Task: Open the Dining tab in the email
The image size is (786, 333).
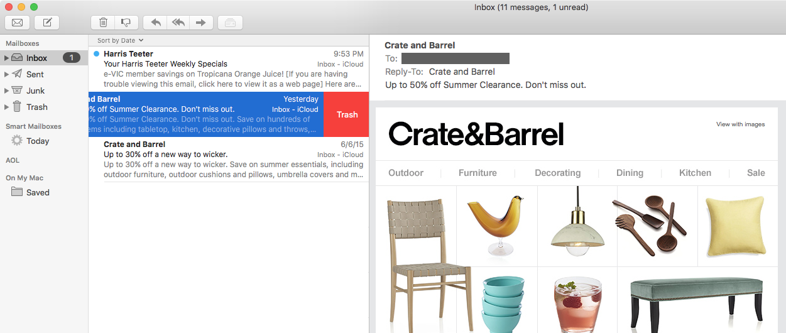Action: click(x=630, y=173)
